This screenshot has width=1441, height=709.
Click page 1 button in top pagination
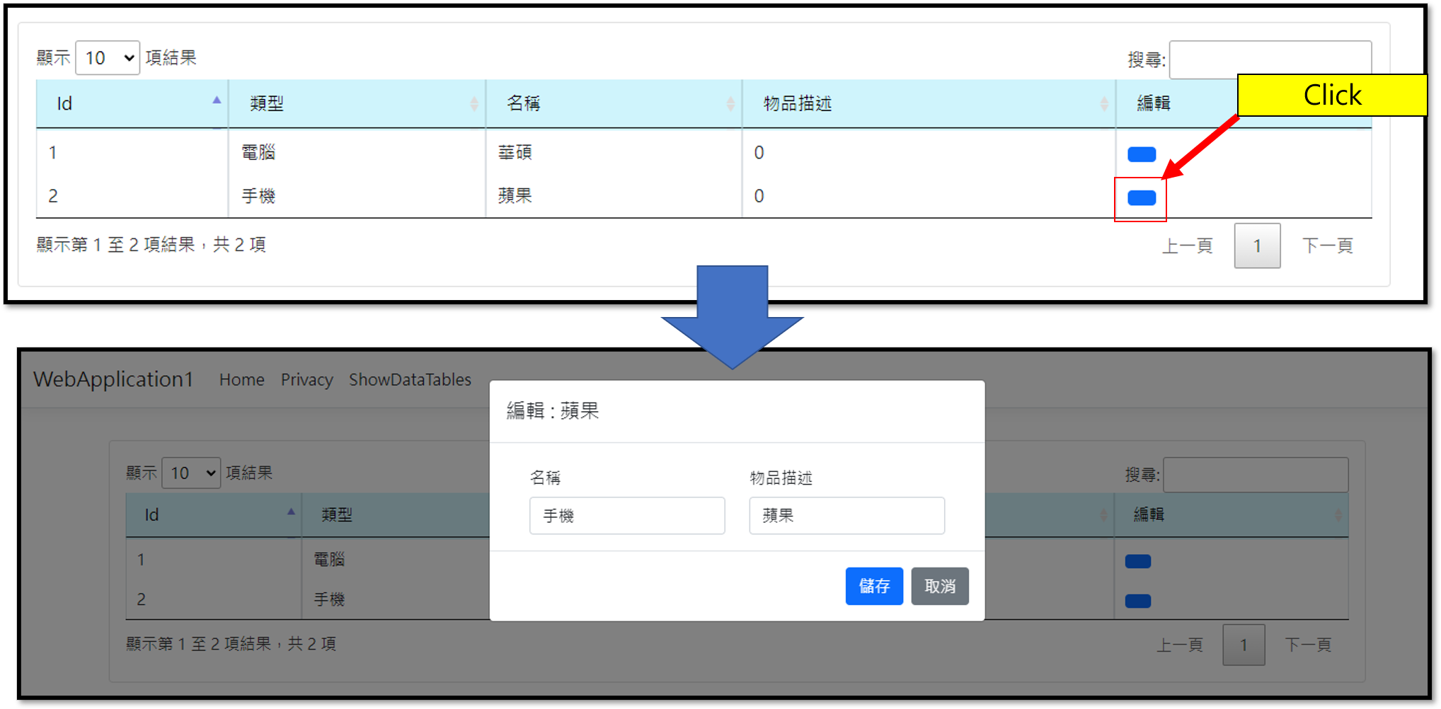1257,246
